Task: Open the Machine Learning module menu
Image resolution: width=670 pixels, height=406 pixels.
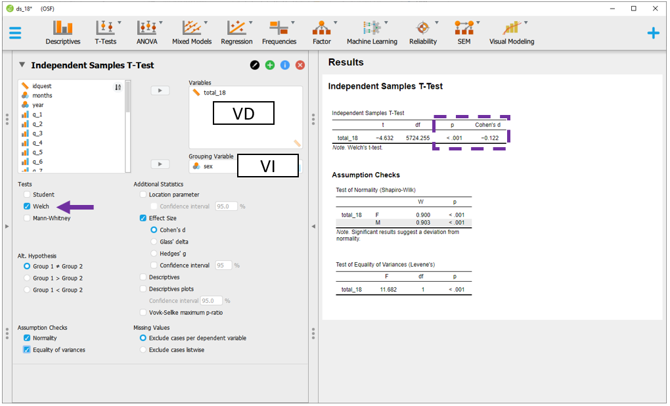Action: (x=372, y=32)
